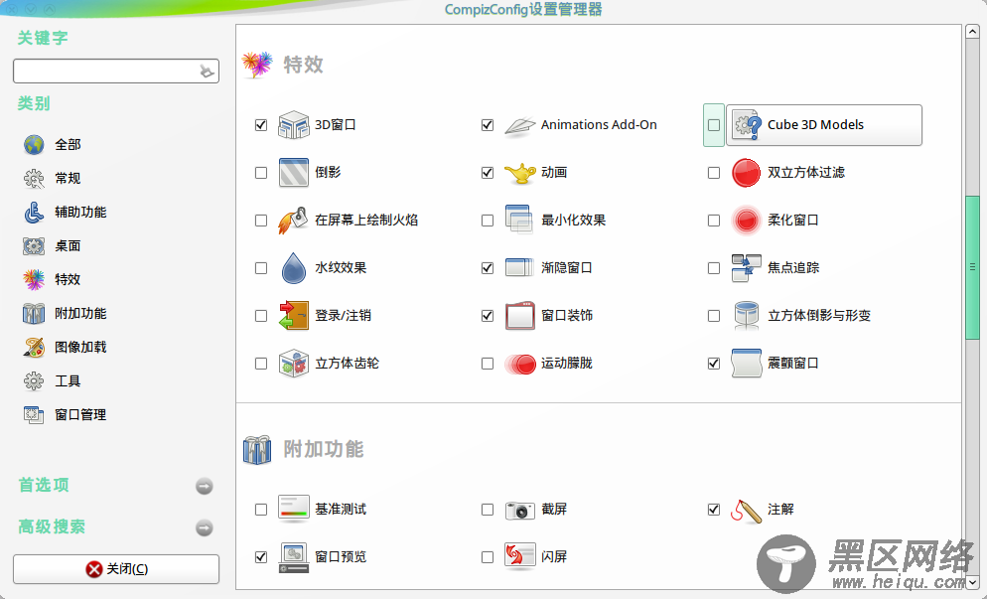Turn off the 动画 checkbox
987x599 pixels.
(488, 173)
